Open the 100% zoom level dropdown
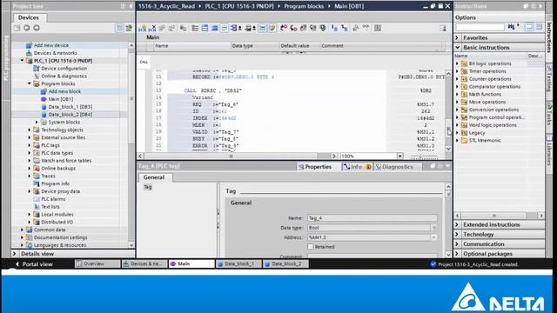 point(400,156)
